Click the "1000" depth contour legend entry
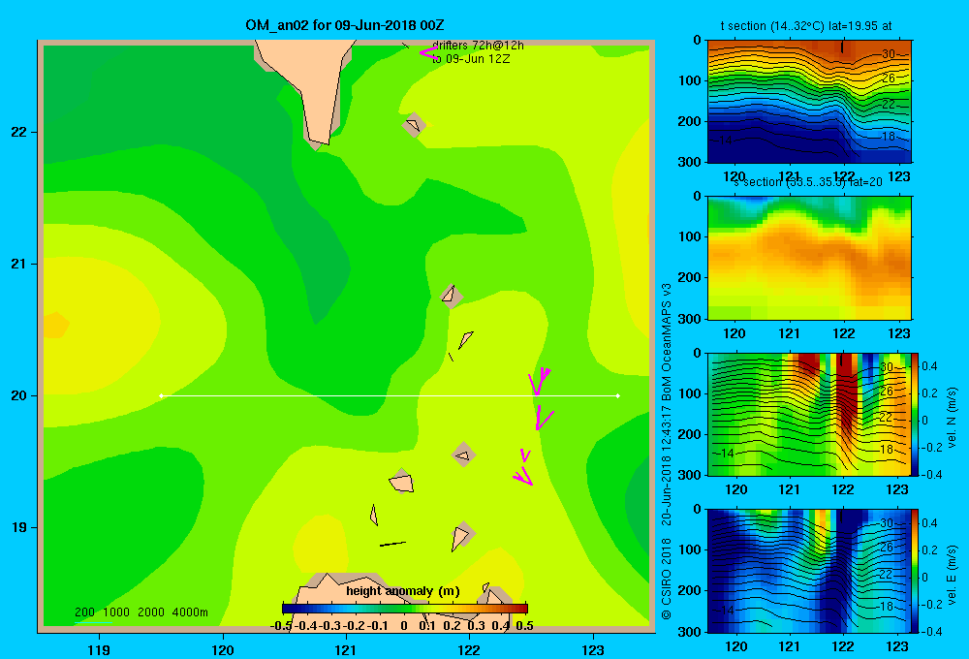 [116, 612]
